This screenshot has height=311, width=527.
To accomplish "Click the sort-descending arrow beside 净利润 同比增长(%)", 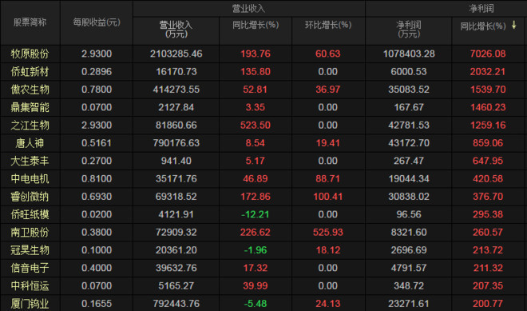I will coord(513,26).
